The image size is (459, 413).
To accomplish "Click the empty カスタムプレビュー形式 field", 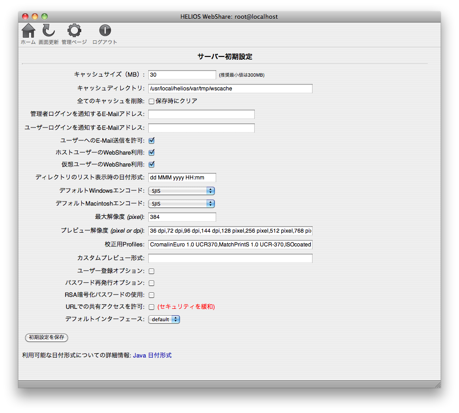I will click(x=230, y=258).
